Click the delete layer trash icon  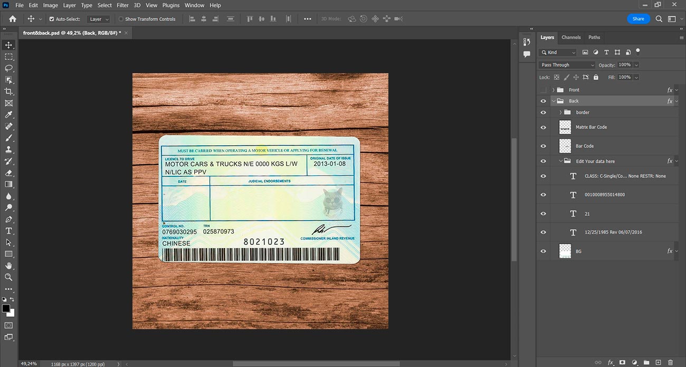671,362
